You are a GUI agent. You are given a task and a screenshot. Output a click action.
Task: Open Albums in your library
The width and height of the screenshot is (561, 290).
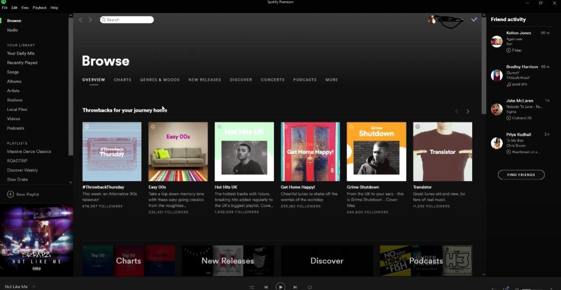click(x=14, y=81)
